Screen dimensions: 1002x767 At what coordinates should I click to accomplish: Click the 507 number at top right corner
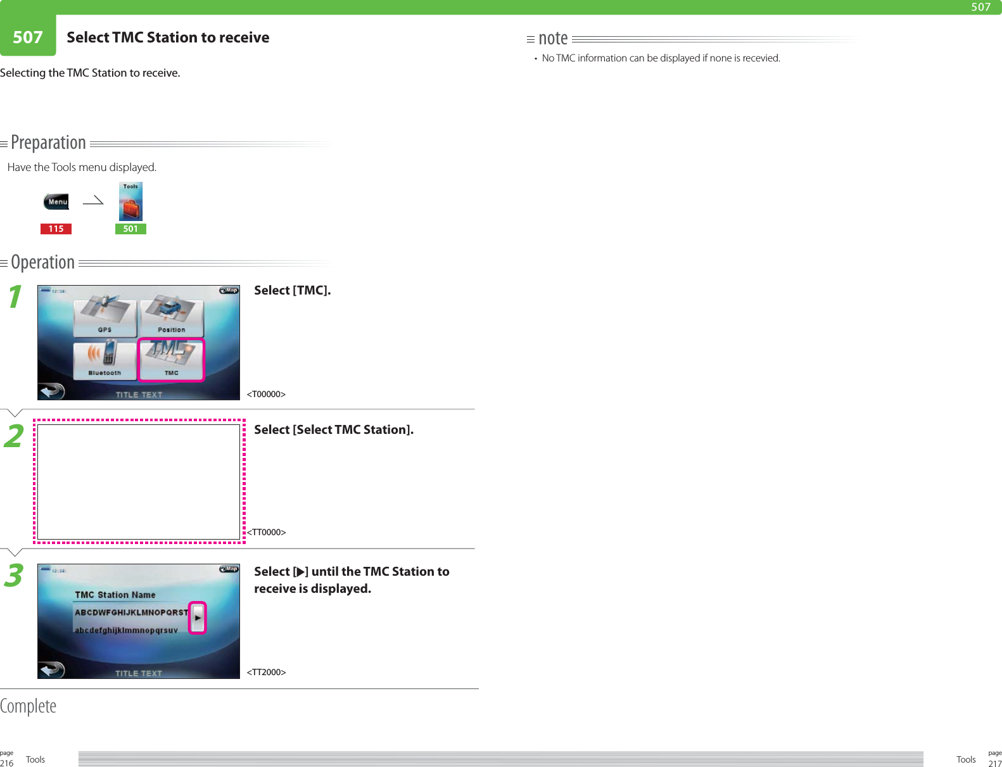pyautogui.click(x=981, y=7)
